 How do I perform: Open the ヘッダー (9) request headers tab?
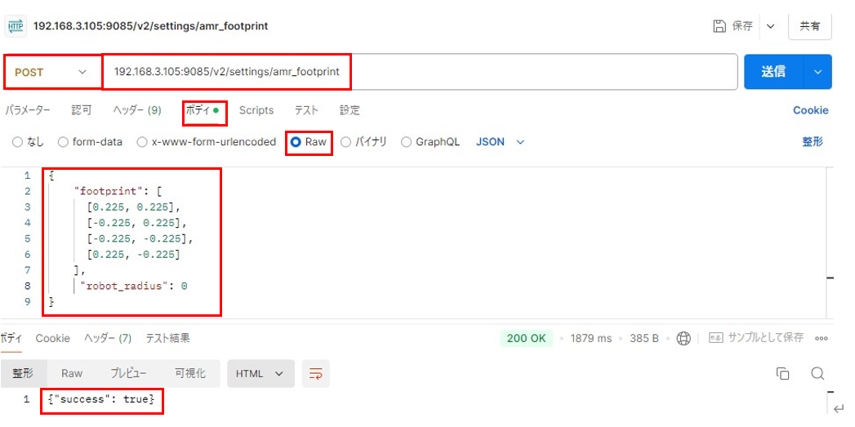136,110
